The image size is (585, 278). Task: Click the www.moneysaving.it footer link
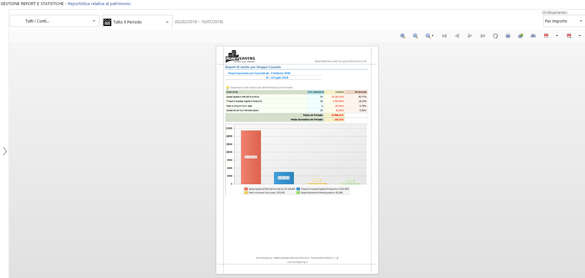pos(297,262)
